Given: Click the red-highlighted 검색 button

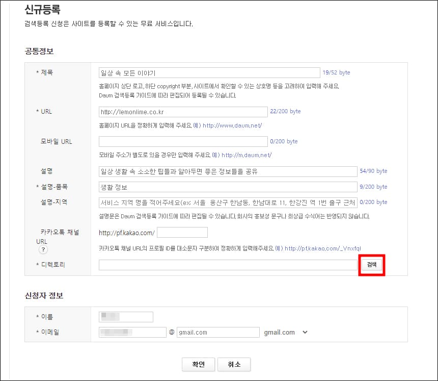Looking at the screenshot, I should coord(371,264).
